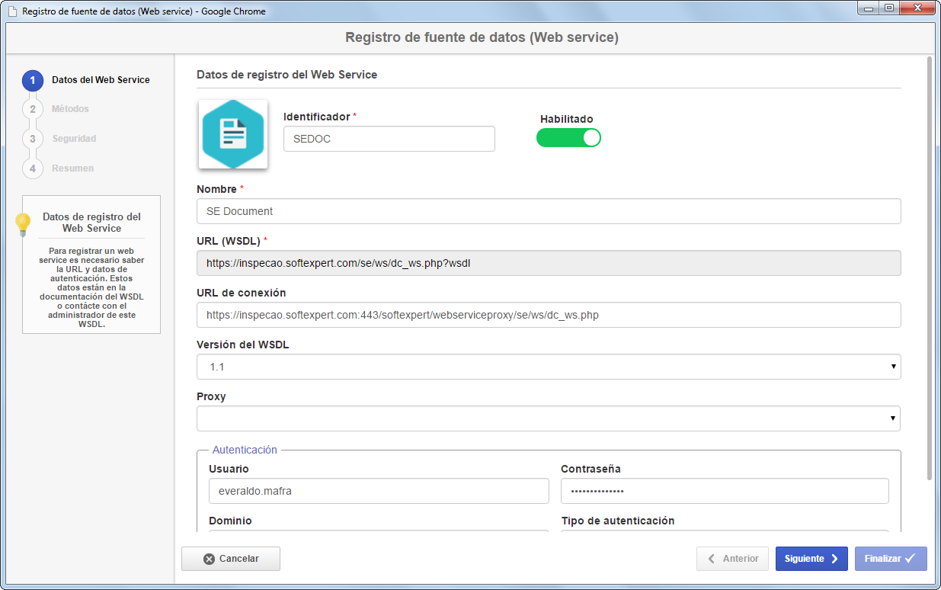This screenshot has width=941, height=590.
Task: Go to the Resumen step
Action: coord(73,168)
